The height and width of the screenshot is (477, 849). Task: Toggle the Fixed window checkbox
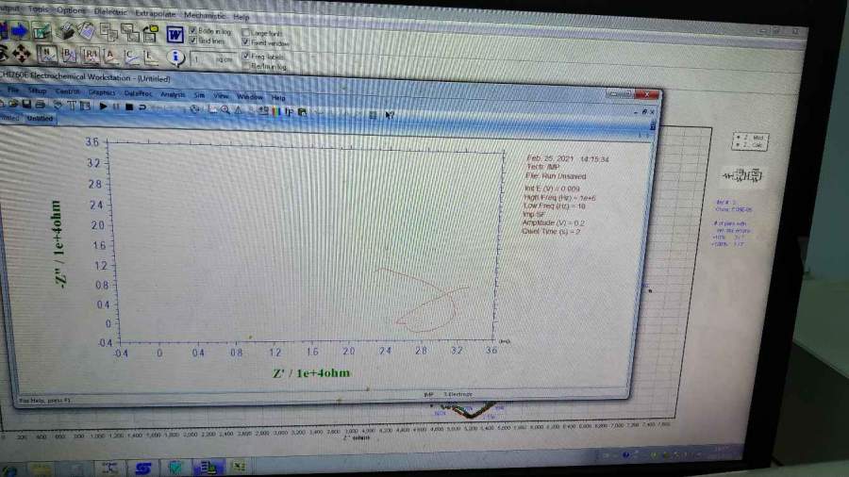245,42
